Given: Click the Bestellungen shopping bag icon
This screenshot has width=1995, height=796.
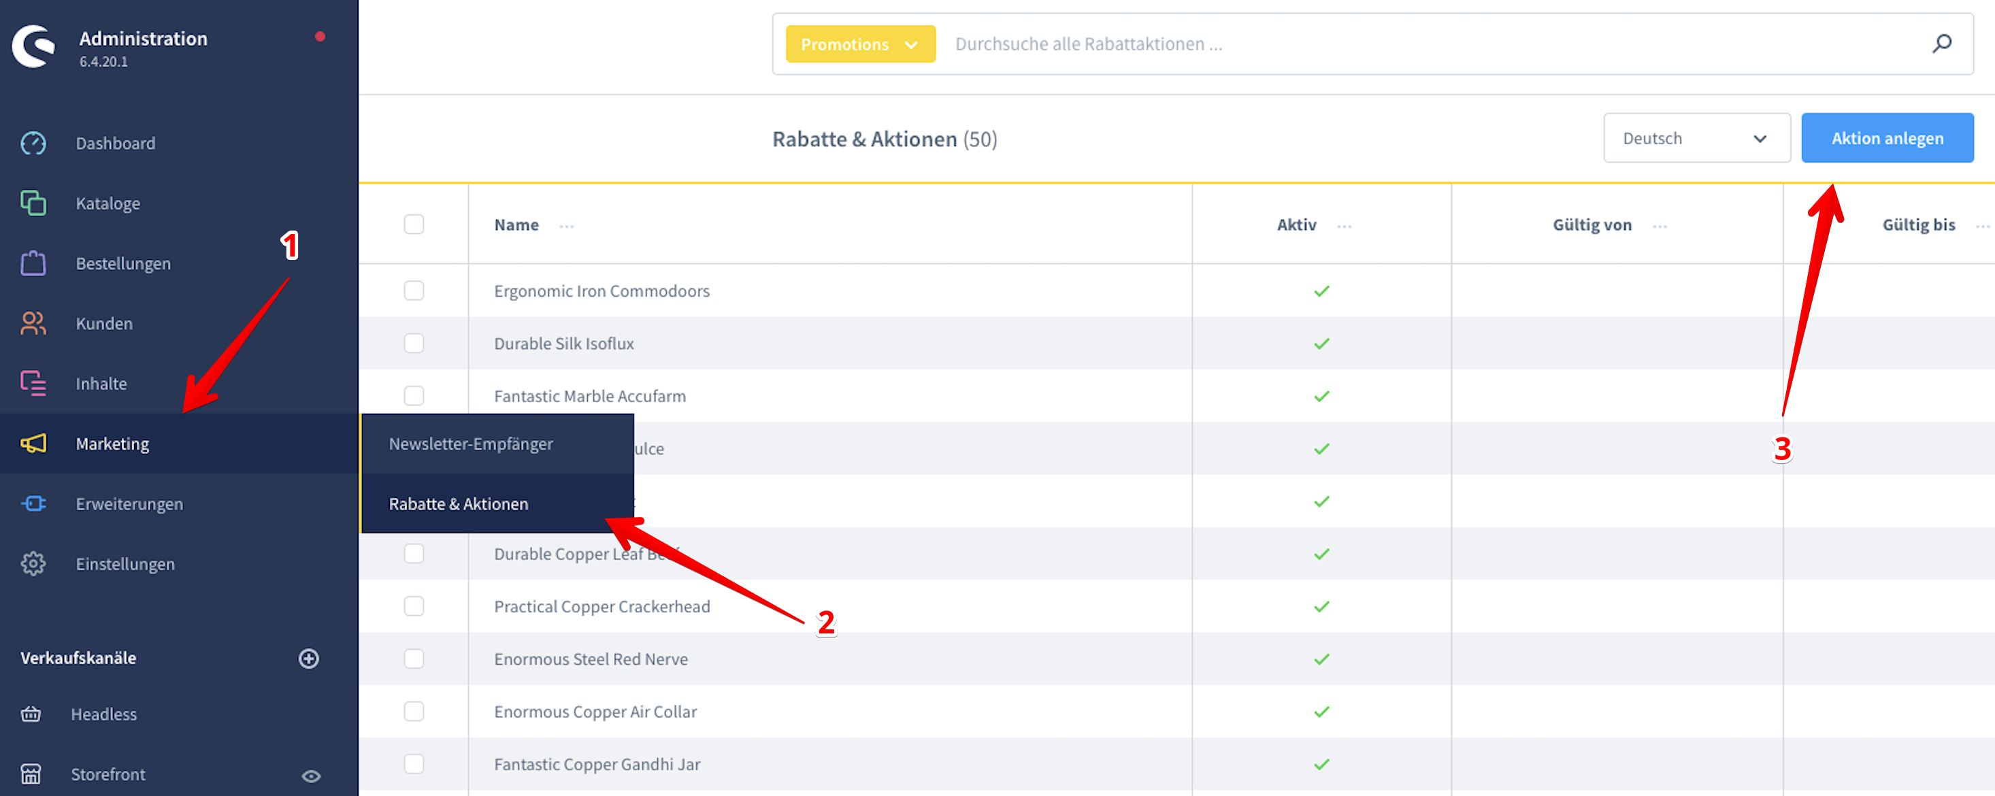Looking at the screenshot, I should (x=33, y=263).
